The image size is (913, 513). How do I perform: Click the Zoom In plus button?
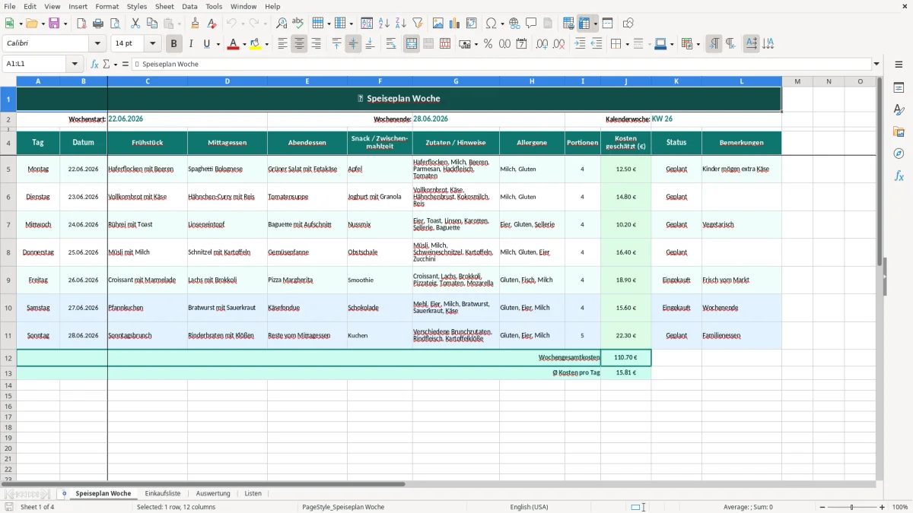[x=883, y=507]
